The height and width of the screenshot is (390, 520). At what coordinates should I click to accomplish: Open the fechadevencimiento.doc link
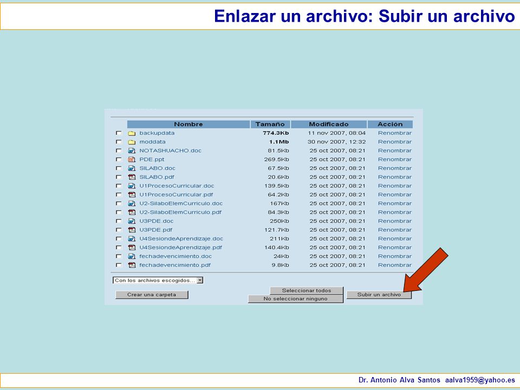click(x=175, y=256)
